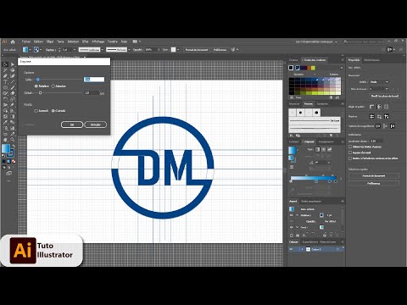This screenshot has height=305, width=407.
Task: Click Modif. les plans de travail button
Action: tap(385, 96)
